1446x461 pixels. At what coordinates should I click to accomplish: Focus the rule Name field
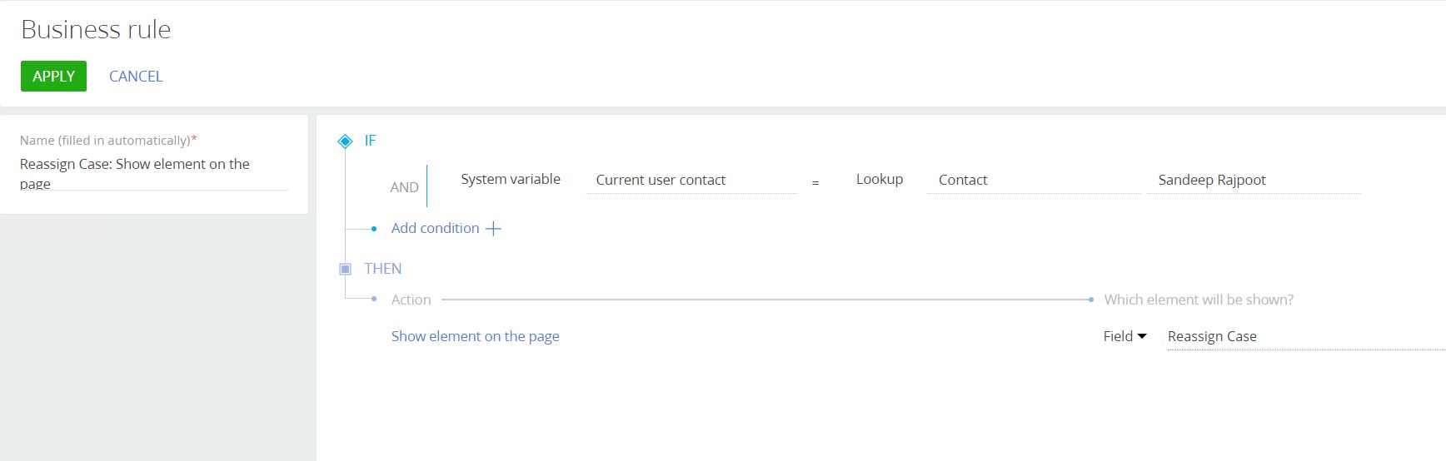pos(153,173)
